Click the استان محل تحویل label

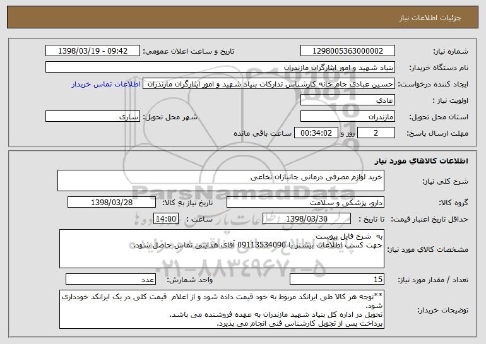click(439, 117)
